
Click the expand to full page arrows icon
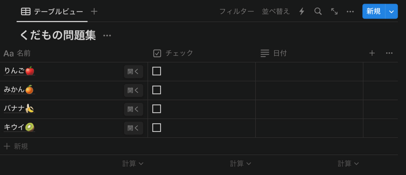[x=334, y=12]
